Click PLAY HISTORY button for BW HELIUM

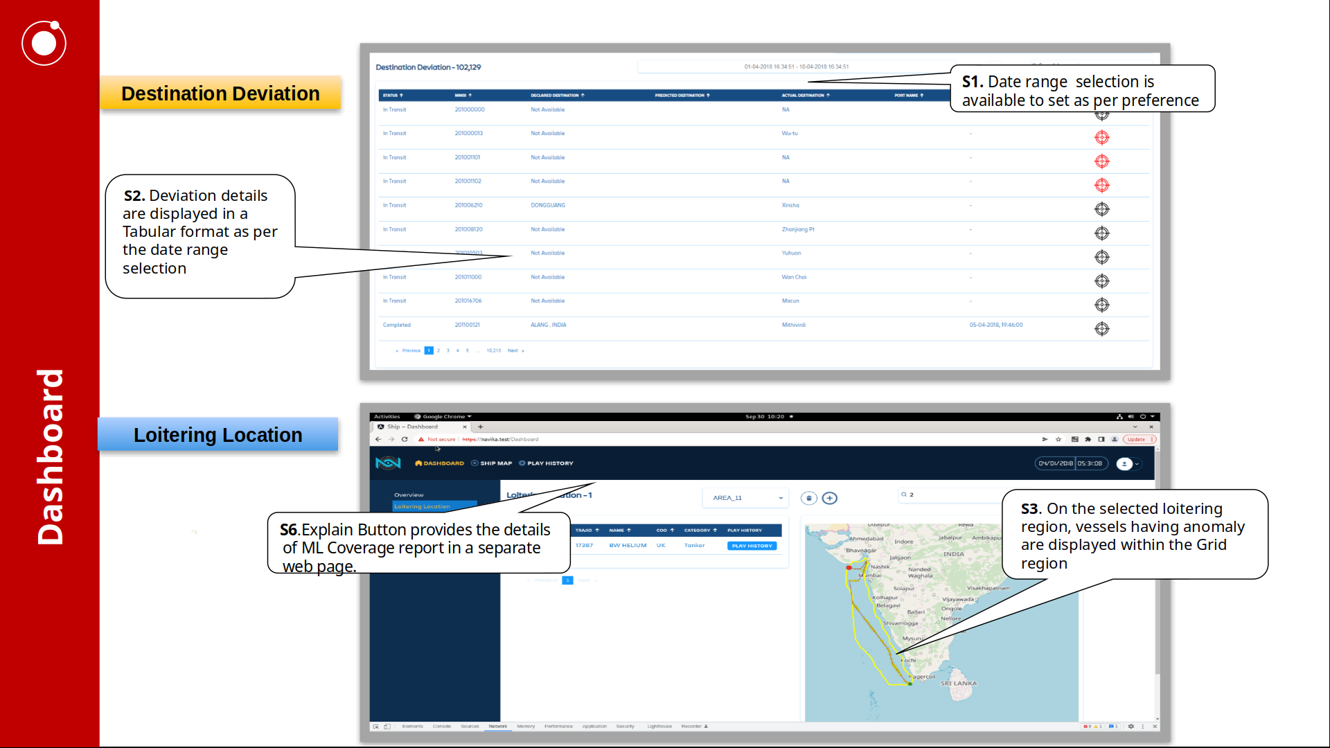[x=752, y=546]
